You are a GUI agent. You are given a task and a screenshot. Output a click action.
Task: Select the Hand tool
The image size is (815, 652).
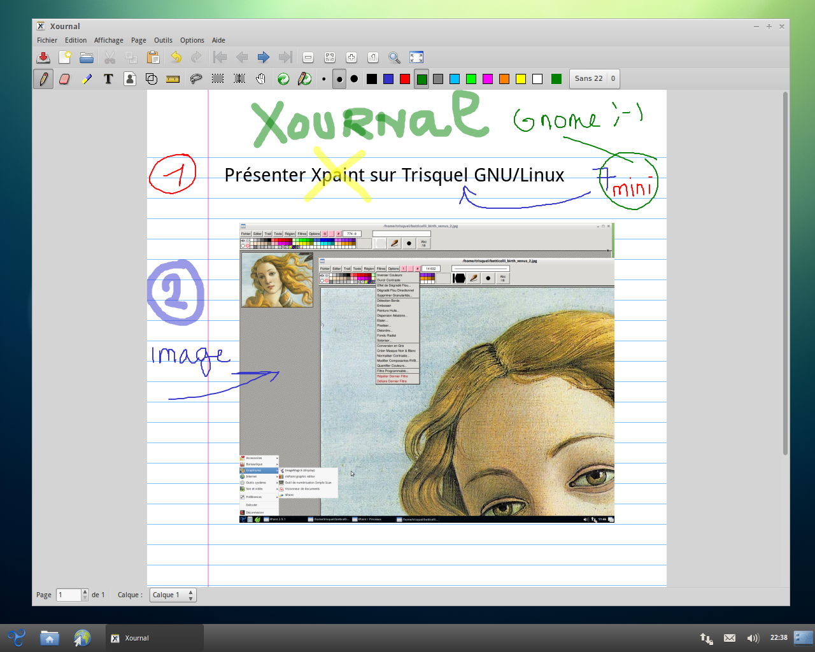click(261, 79)
